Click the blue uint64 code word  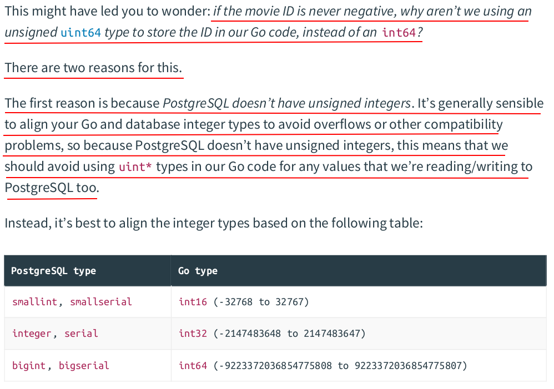81,33
